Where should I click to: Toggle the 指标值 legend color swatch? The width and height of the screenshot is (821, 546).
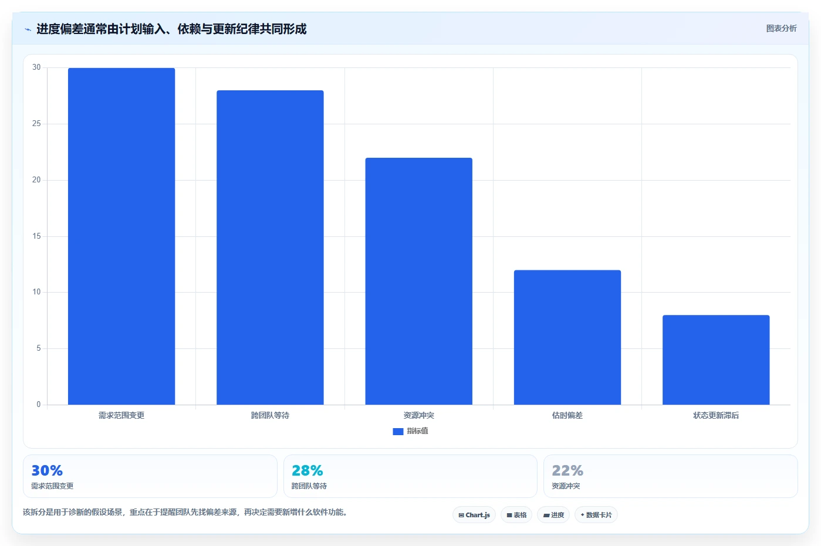pos(398,431)
